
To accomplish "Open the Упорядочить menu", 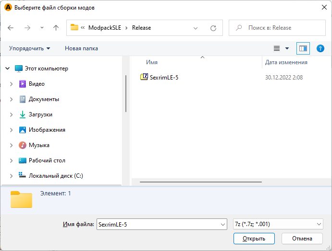I will pyautogui.click(x=29, y=48).
